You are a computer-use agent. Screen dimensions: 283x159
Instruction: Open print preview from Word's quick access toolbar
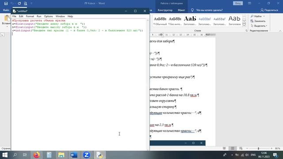click(26, 3)
